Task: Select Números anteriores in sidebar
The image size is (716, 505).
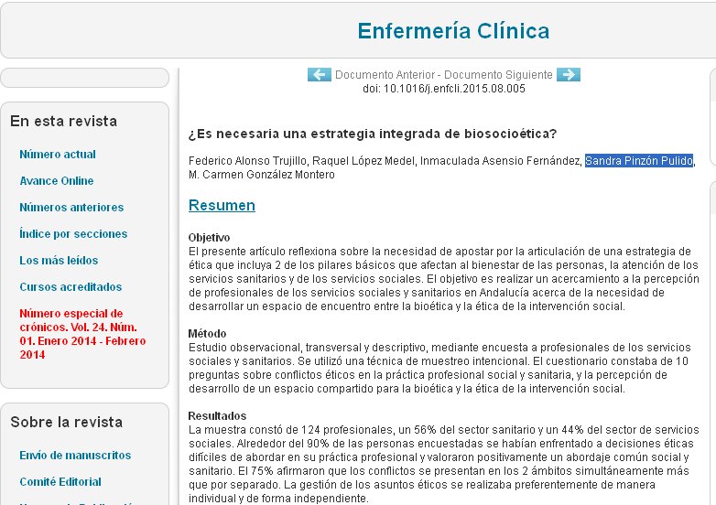Action: pyautogui.click(x=71, y=208)
